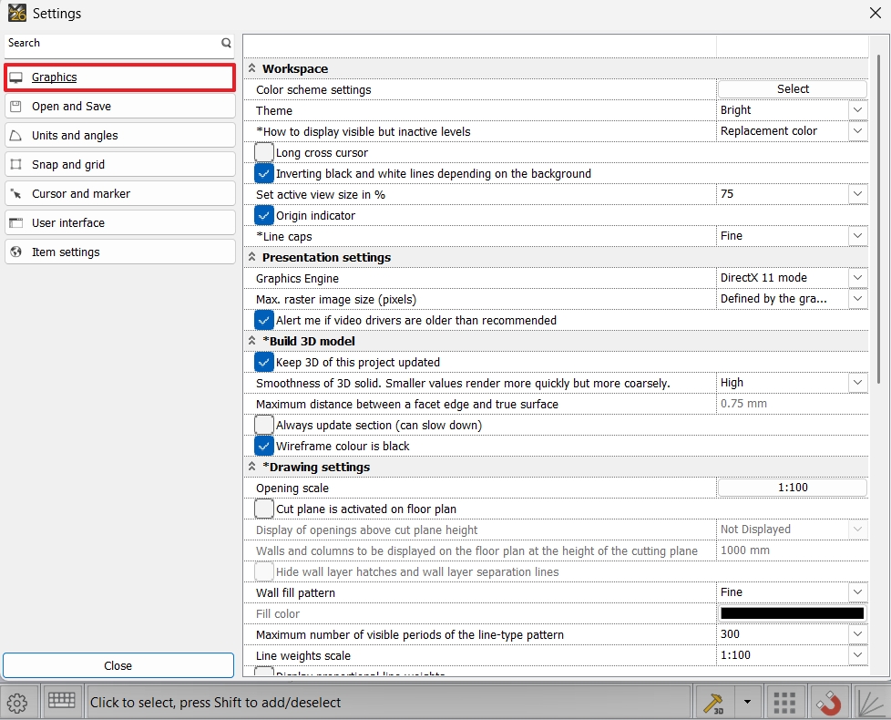Click Select for Color scheme settings

793,89
